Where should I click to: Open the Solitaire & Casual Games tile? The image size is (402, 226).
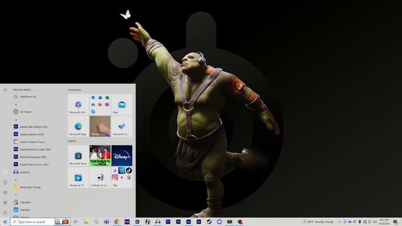[100, 177]
